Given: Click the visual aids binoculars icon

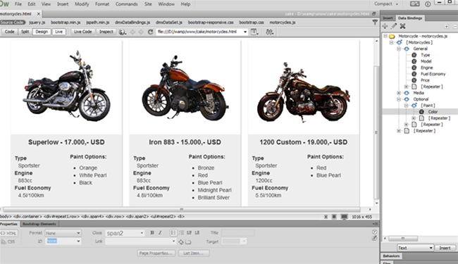Looking at the screenshot, I should pos(270,32).
